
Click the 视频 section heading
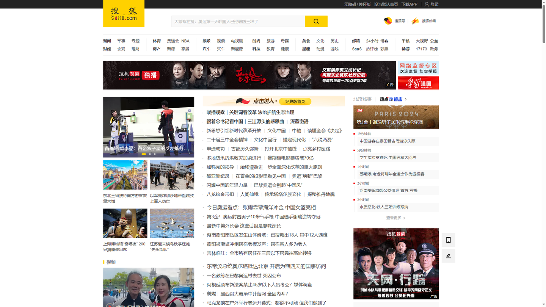[x=111, y=262]
